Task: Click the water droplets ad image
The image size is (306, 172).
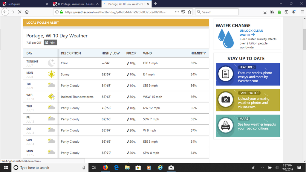Action: 226,38
